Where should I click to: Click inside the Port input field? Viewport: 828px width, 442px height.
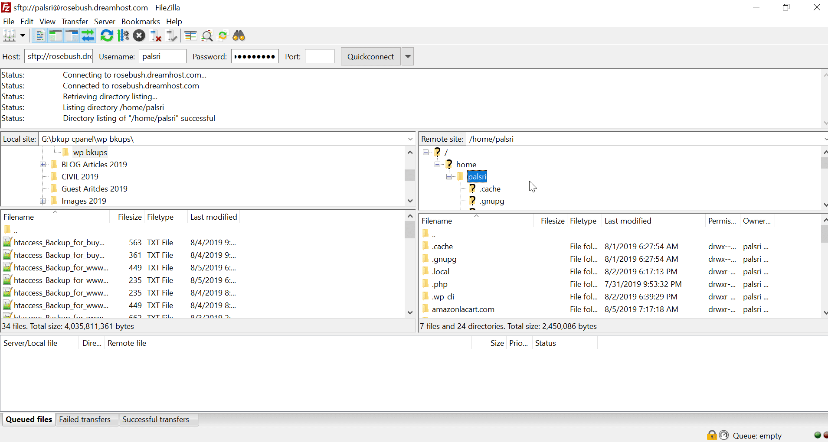click(319, 56)
